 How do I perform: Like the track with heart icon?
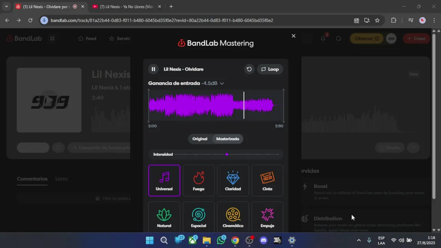(x=58, y=148)
